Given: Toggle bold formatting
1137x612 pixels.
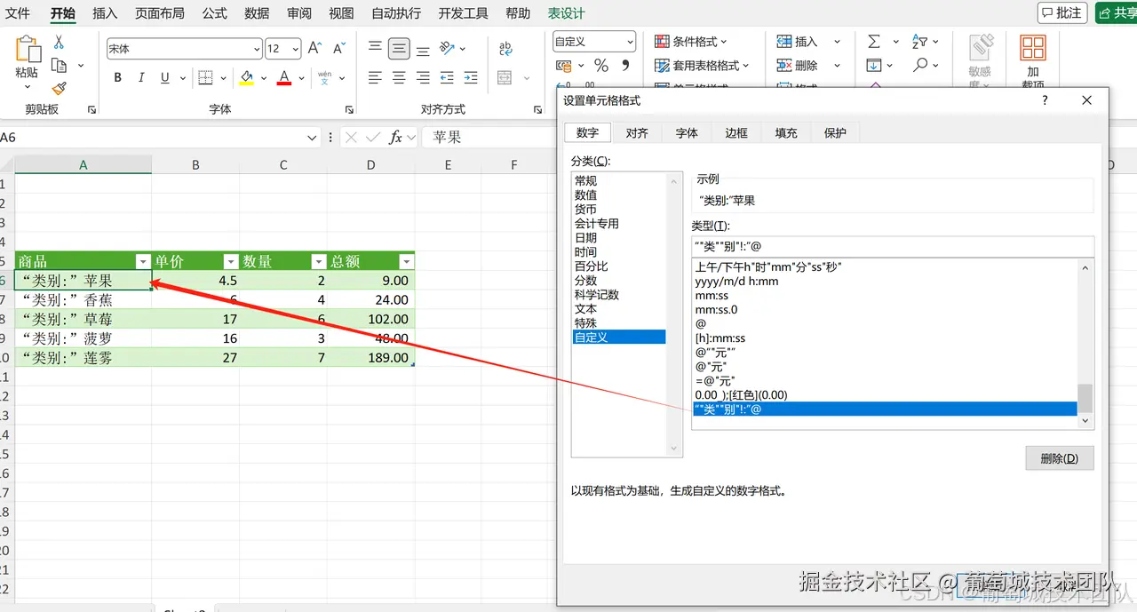Looking at the screenshot, I should pyautogui.click(x=116, y=77).
